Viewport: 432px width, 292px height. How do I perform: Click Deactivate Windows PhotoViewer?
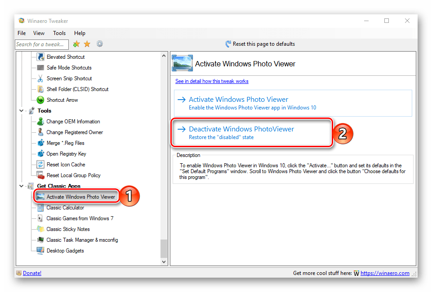[x=241, y=129]
